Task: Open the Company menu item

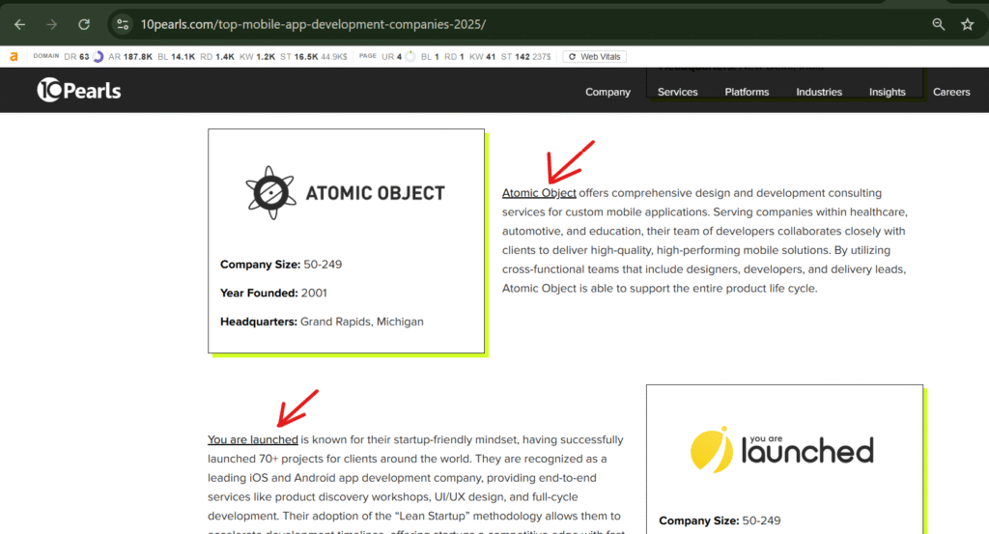Action: (608, 93)
